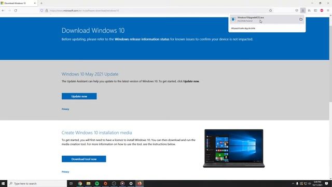Open the Windows release information status link
The height and width of the screenshot is (187, 332).
pos(142,39)
